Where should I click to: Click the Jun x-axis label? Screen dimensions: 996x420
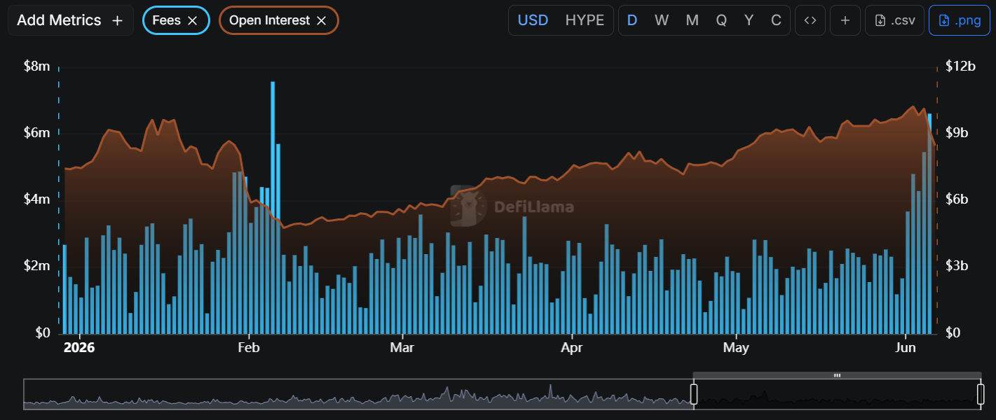point(906,348)
